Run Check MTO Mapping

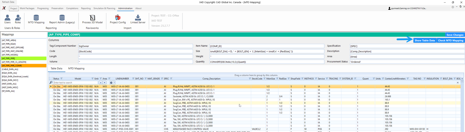click(450, 41)
